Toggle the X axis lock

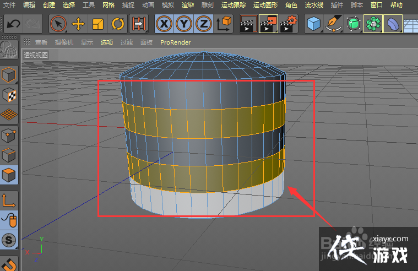click(164, 24)
